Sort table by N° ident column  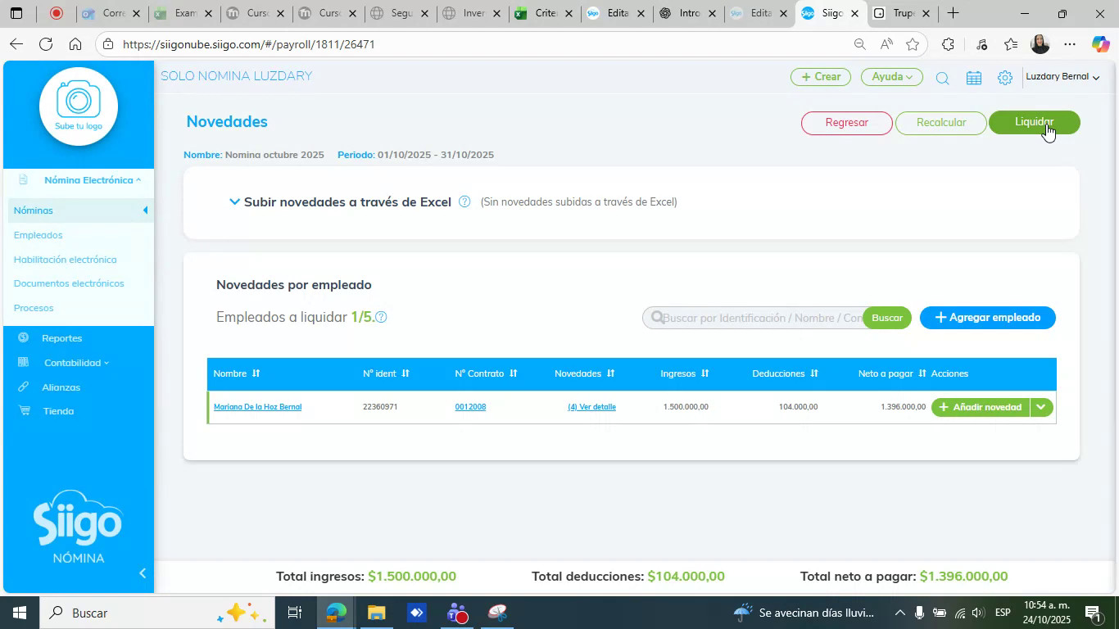405,373
